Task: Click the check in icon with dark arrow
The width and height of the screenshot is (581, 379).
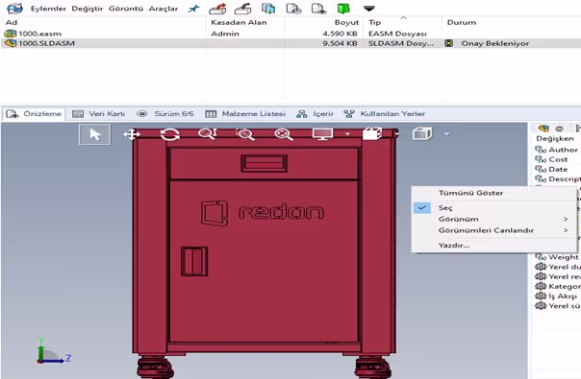Action: (x=243, y=8)
